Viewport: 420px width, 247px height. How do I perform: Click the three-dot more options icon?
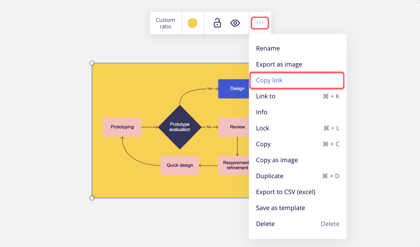pos(260,23)
